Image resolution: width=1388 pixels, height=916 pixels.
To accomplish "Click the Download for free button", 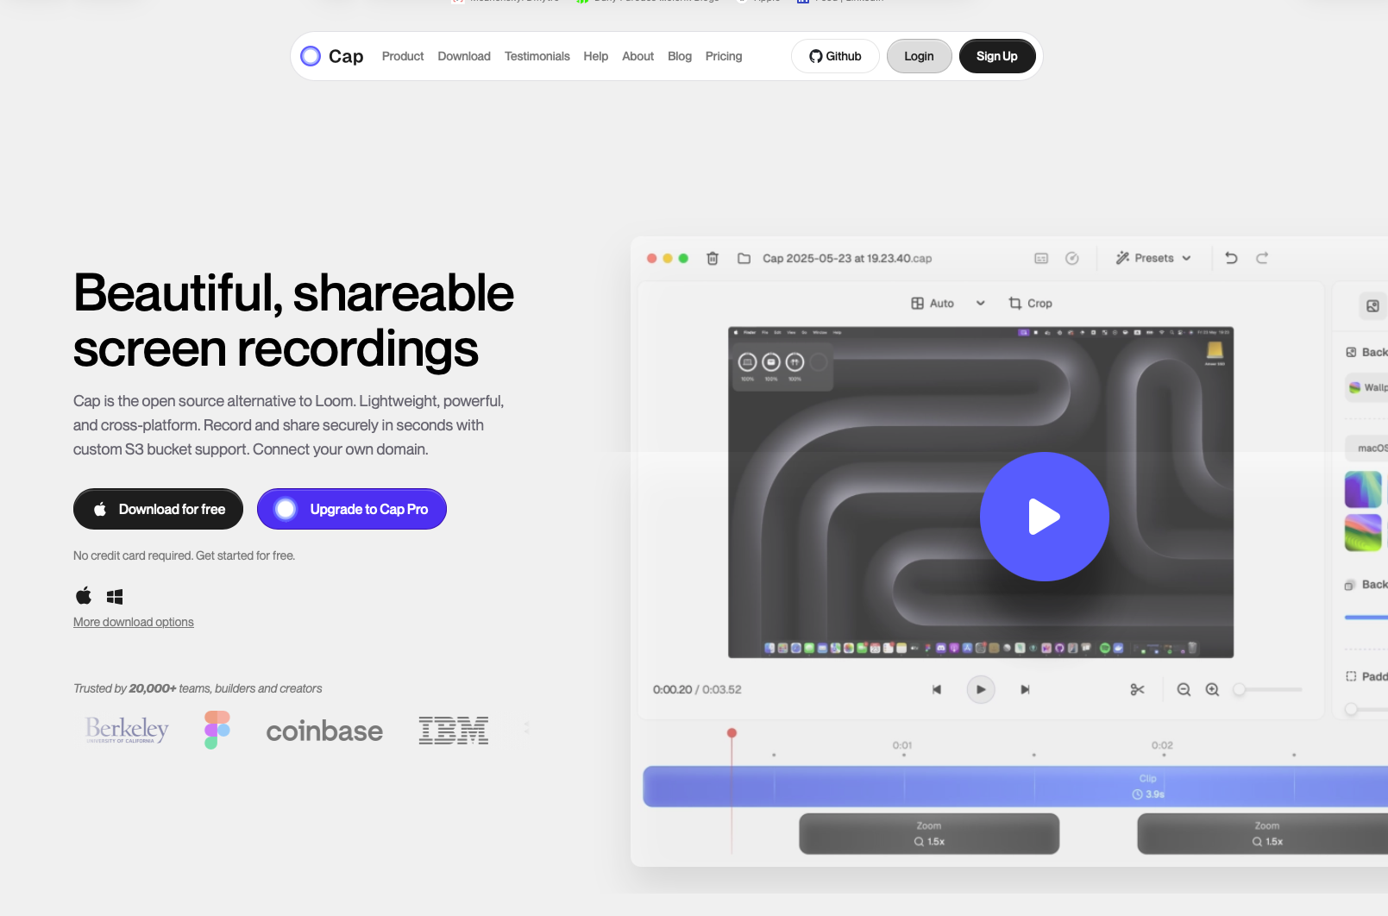I will [158, 509].
